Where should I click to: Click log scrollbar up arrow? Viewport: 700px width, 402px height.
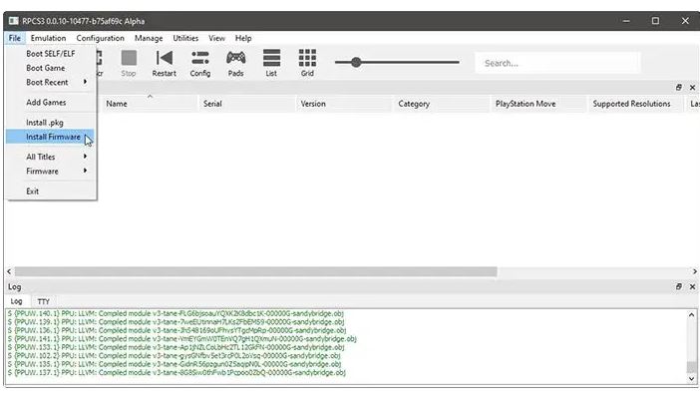pos(691,315)
